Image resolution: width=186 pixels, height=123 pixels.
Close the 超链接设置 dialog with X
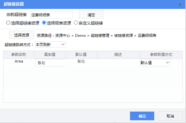coord(180,4)
